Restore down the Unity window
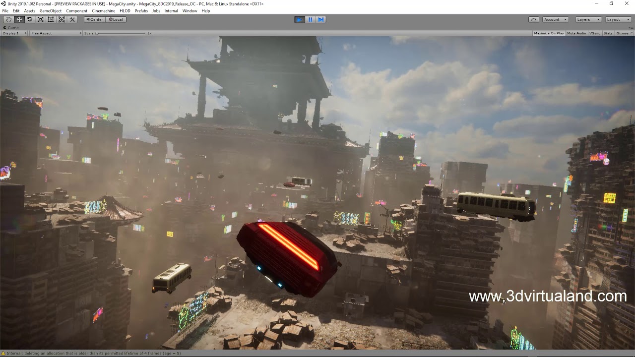The image size is (635, 357). 611,3
